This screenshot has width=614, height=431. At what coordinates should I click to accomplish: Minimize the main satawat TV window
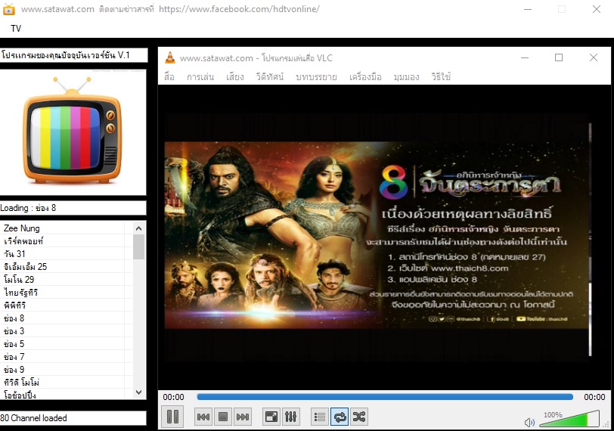click(x=528, y=9)
